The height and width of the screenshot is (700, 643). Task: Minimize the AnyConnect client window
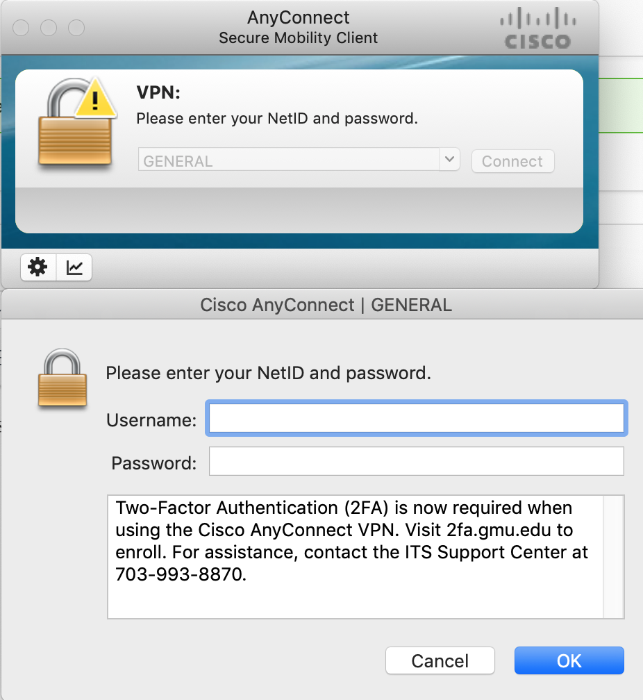49,28
